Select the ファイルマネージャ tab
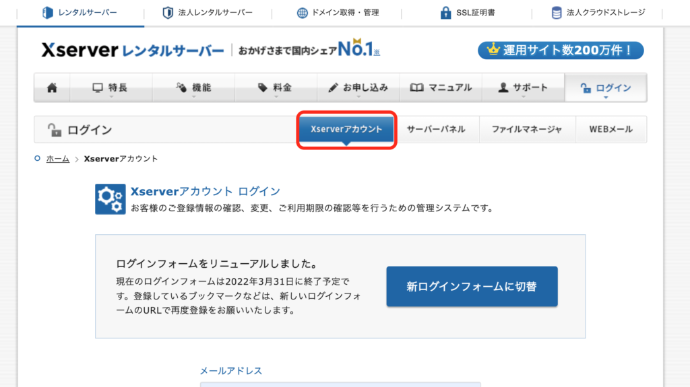Image resolution: width=690 pixels, height=387 pixels. click(x=527, y=129)
